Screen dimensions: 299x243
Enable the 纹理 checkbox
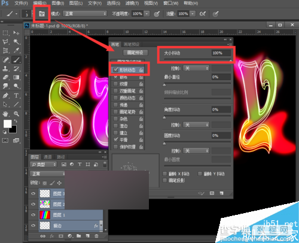click(115, 84)
